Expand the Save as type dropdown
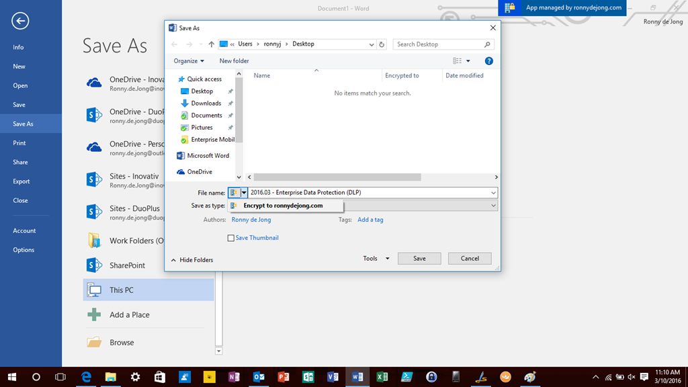Screen dimensions: 688x387 (x=494, y=206)
